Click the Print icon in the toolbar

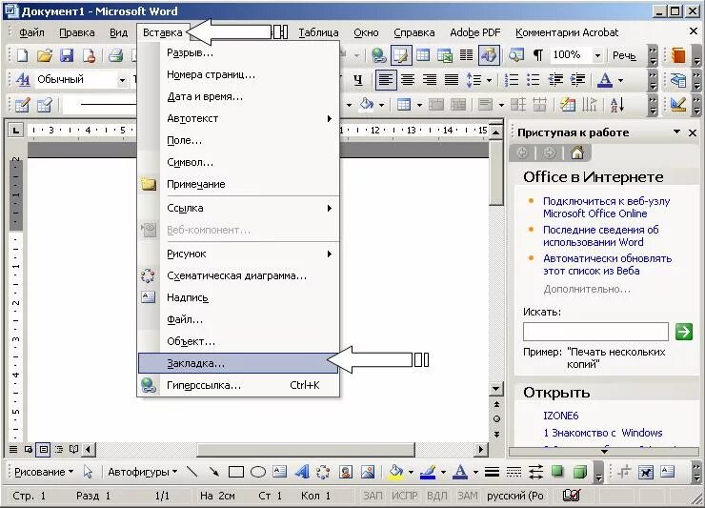(116, 56)
